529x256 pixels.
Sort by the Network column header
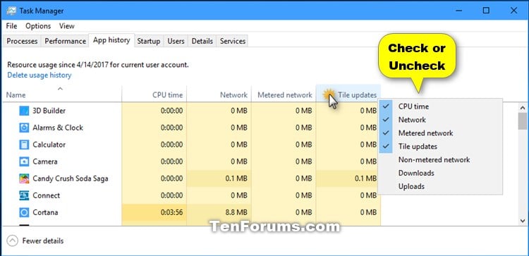click(x=219, y=93)
